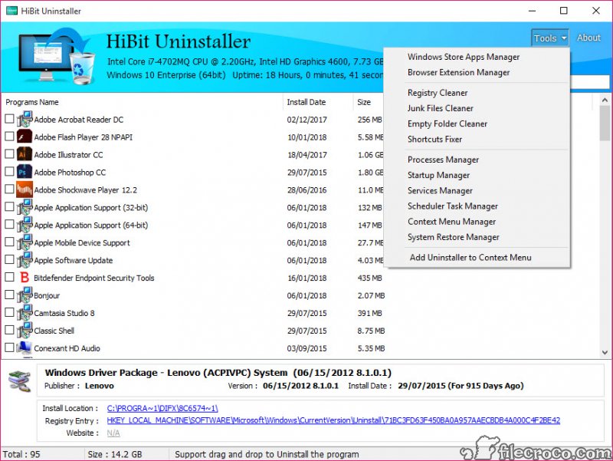This screenshot has width=613, height=461.
Task: Tick the Adobe Photoshop CC checkbox
Action: pyautogui.click(x=9, y=171)
